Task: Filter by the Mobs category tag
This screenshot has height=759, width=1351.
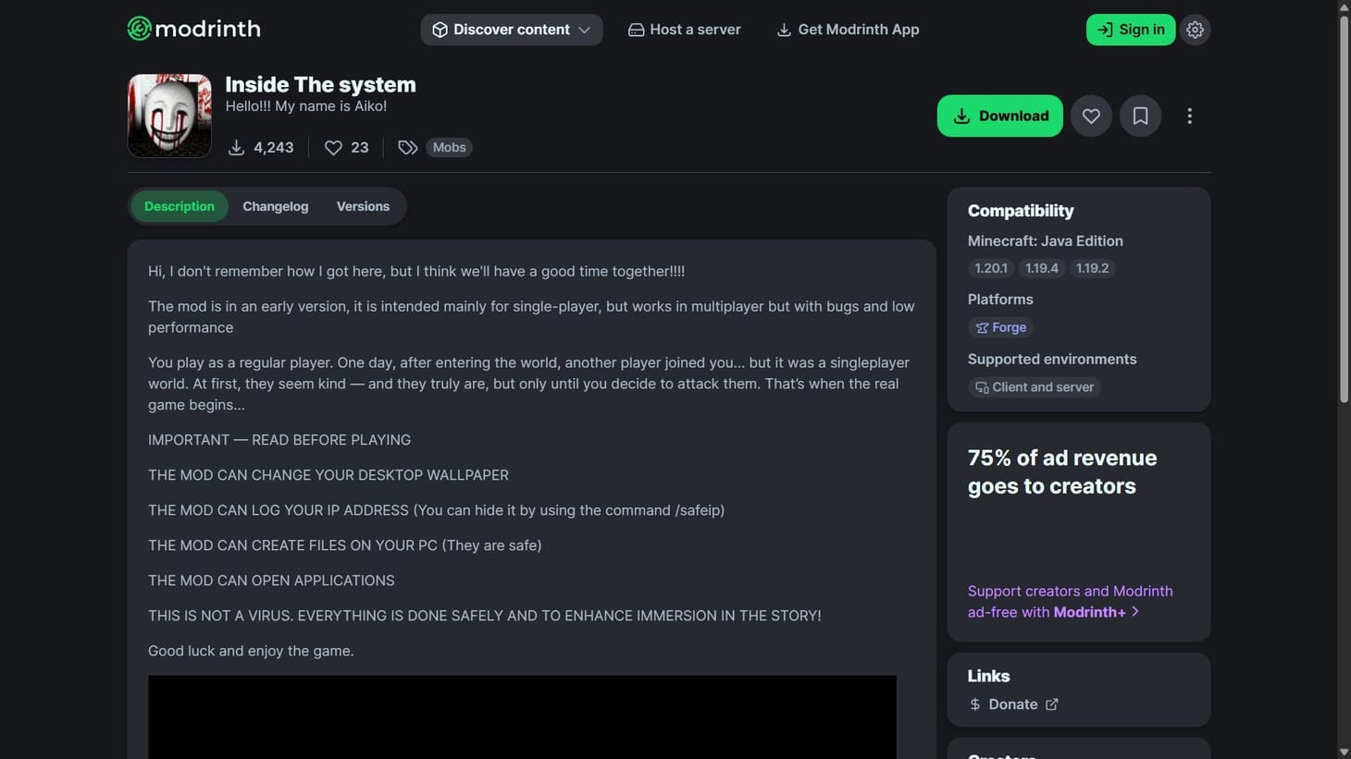Action: 448,147
